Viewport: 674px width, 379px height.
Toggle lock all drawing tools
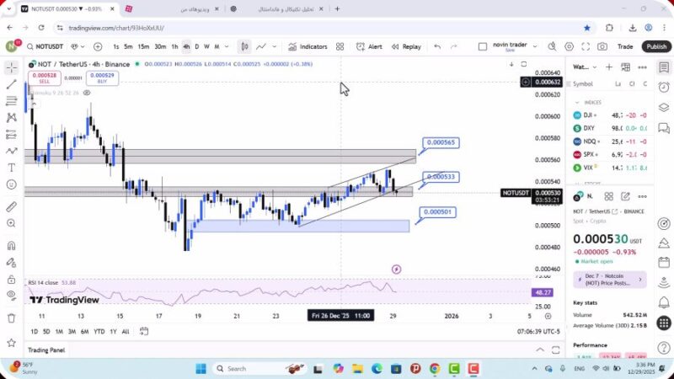(x=11, y=279)
